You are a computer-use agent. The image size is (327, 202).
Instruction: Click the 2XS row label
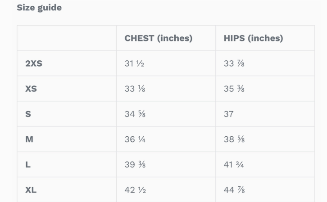pyautogui.click(x=34, y=63)
